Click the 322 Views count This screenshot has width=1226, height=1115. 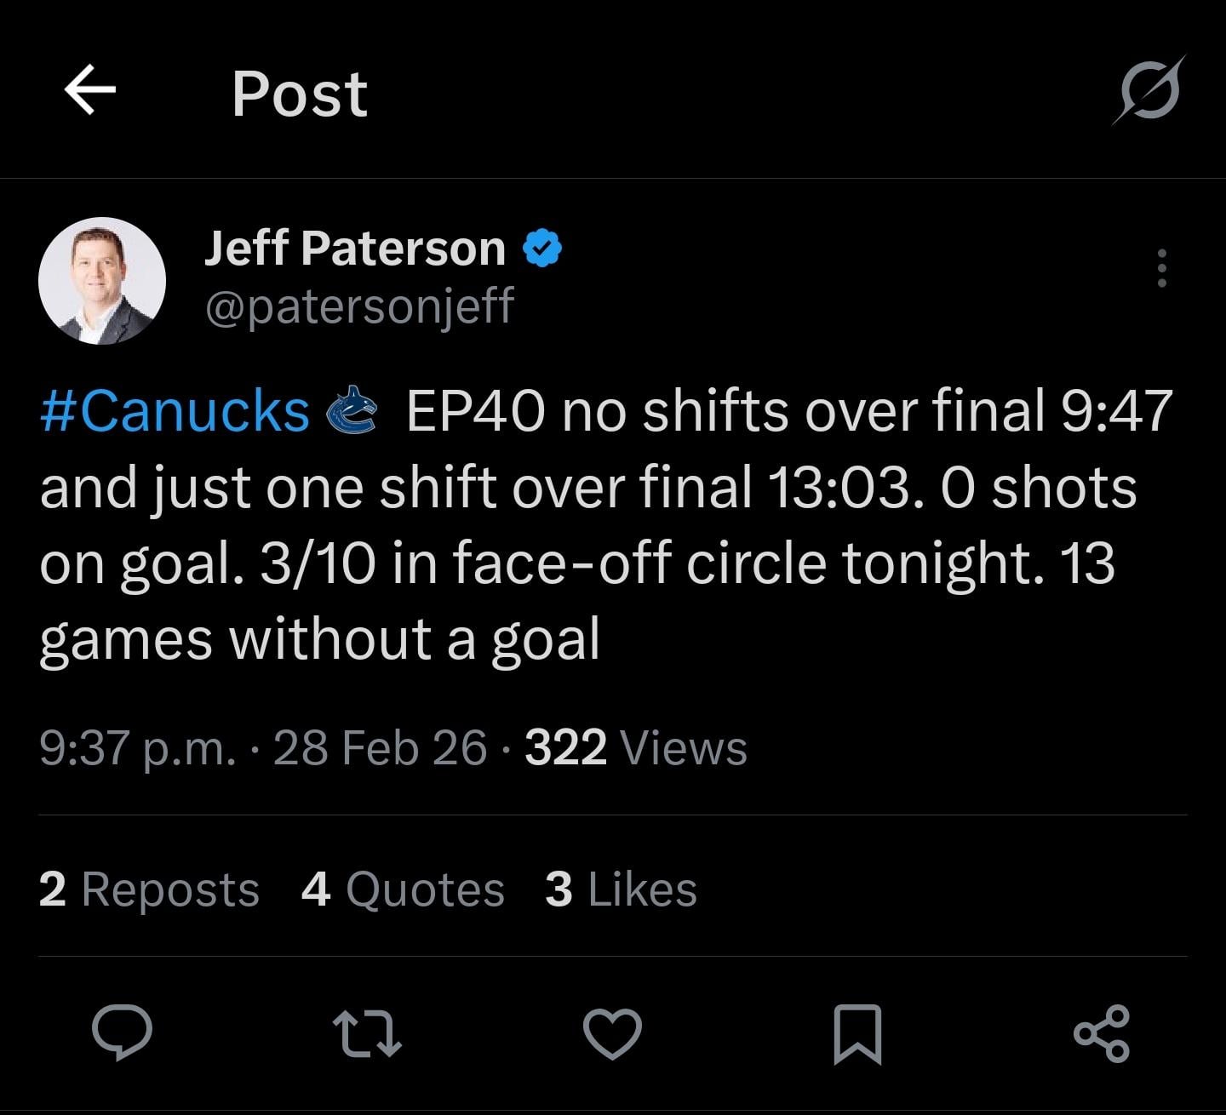(635, 748)
